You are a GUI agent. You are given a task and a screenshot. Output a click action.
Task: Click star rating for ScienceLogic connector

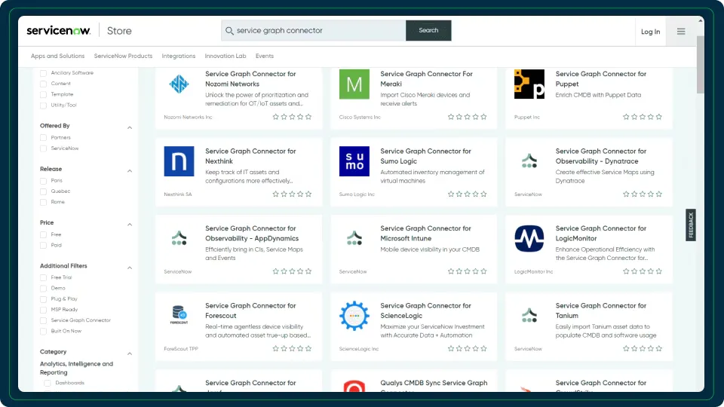(x=467, y=348)
